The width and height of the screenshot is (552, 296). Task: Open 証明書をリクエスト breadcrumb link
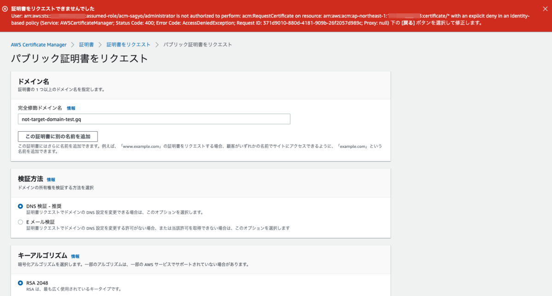pyautogui.click(x=128, y=45)
